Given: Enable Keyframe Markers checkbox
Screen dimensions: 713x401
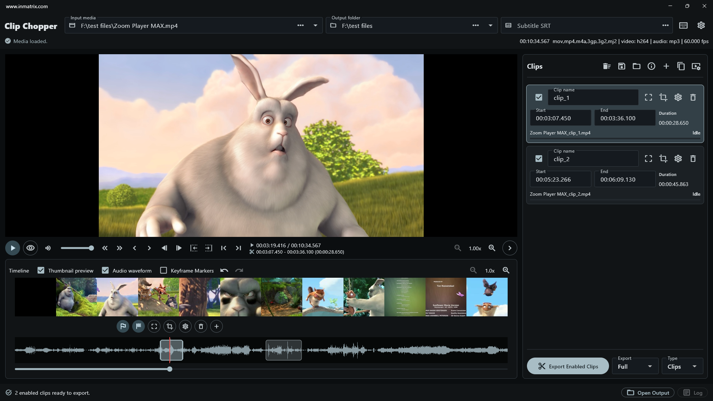Looking at the screenshot, I should click(x=163, y=270).
